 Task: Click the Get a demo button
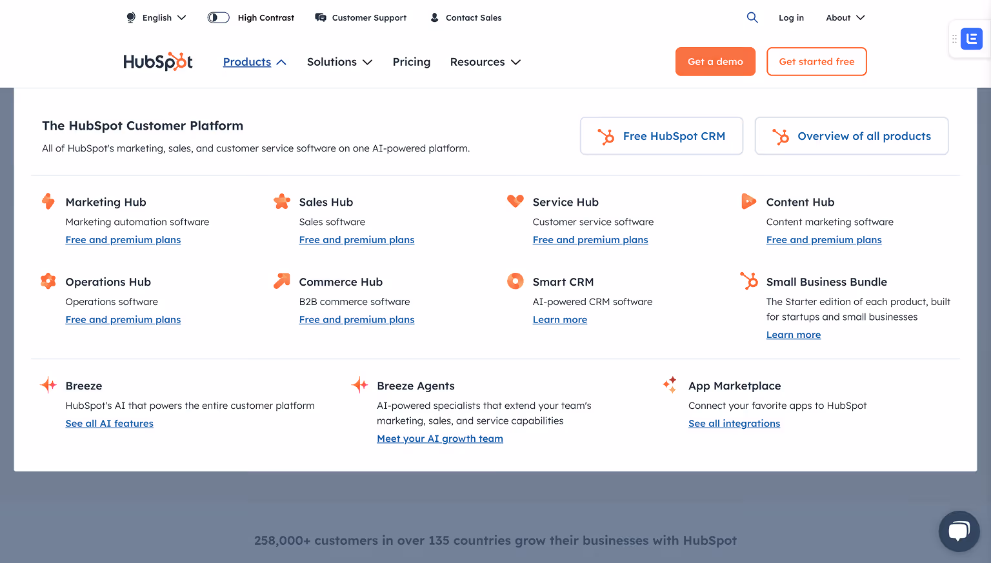click(x=715, y=61)
